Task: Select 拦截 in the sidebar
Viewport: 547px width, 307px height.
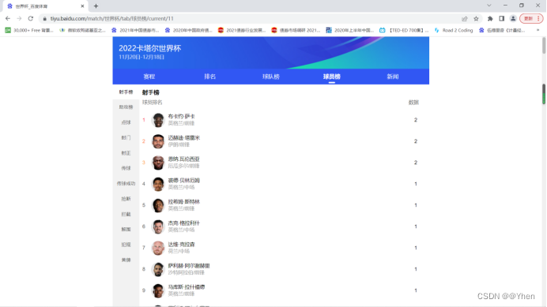Action: click(x=126, y=214)
